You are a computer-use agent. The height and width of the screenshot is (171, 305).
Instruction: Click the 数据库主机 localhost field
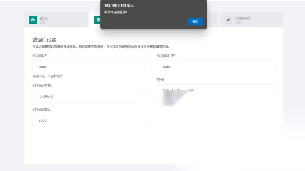(91, 96)
